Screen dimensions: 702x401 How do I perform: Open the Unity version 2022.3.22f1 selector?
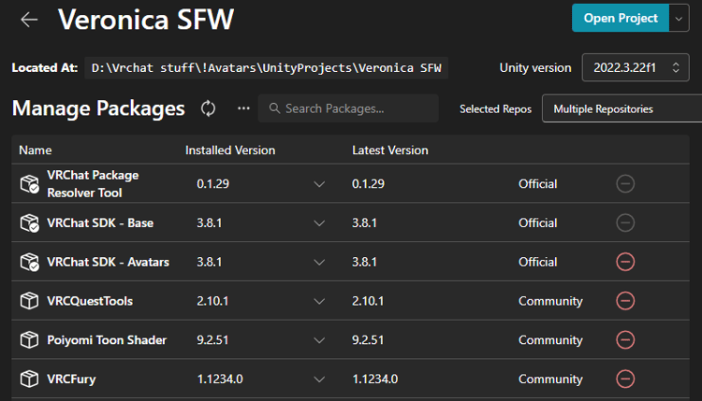tap(636, 68)
